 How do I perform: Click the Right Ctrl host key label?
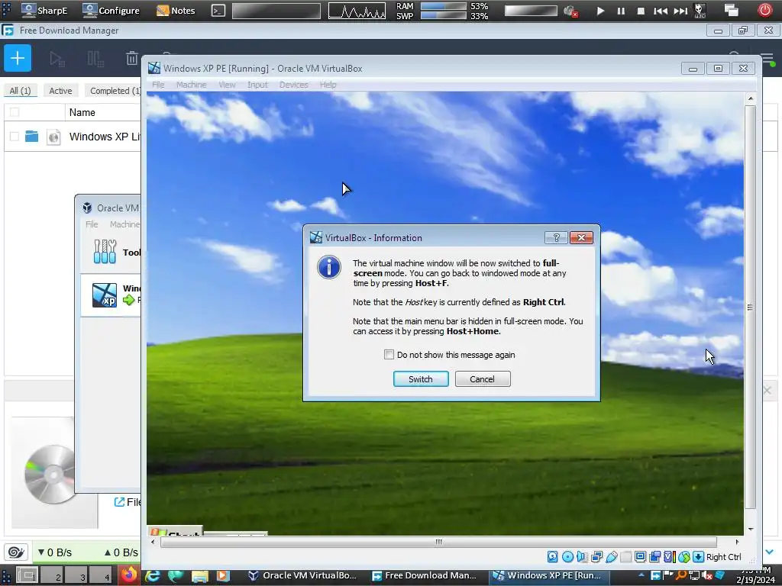(724, 557)
